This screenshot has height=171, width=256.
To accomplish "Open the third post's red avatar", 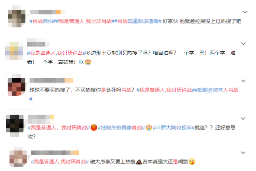I will (x=17, y=87).
